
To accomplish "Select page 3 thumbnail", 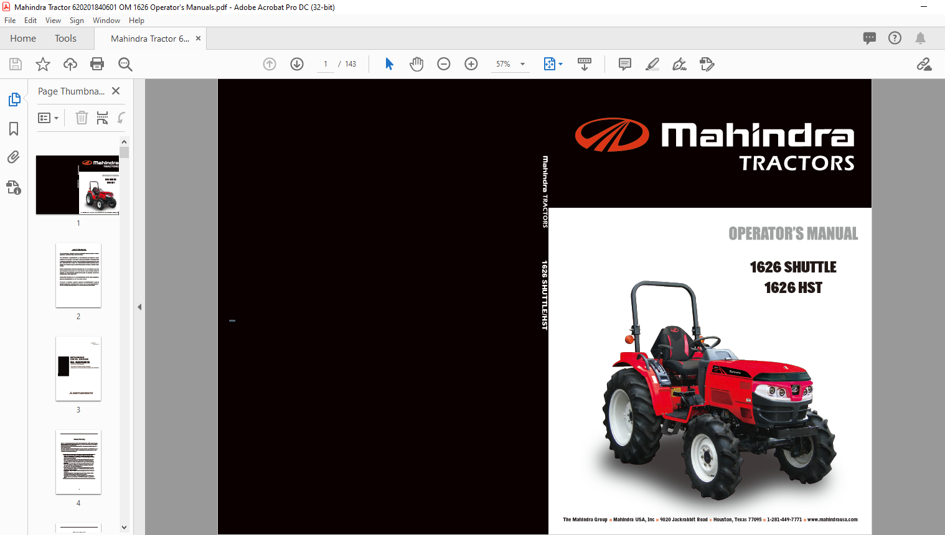I will click(78, 369).
